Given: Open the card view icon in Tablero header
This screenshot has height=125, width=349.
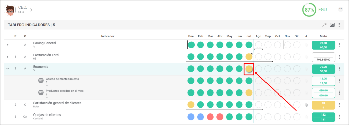Looking at the screenshot, I should click(332, 25).
